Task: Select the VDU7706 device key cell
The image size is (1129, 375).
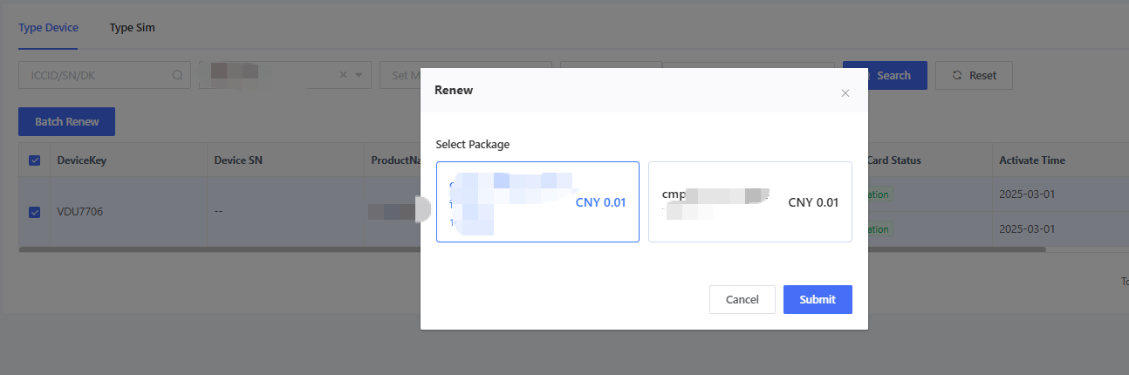Action: tap(80, 212)
